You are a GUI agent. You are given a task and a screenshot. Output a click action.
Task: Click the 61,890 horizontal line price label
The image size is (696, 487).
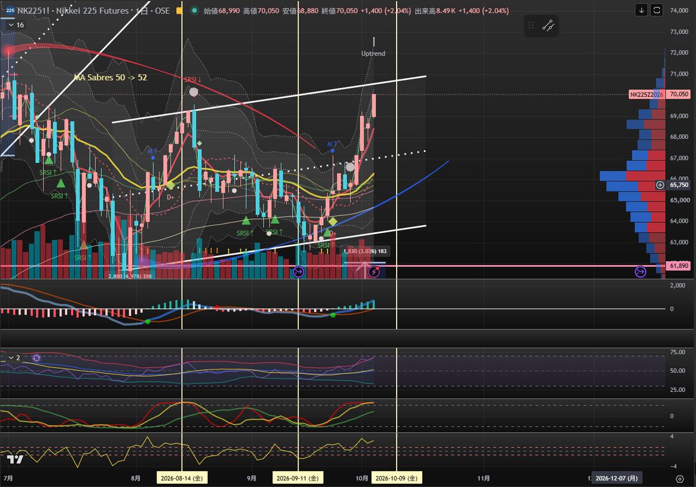point(679,265)
